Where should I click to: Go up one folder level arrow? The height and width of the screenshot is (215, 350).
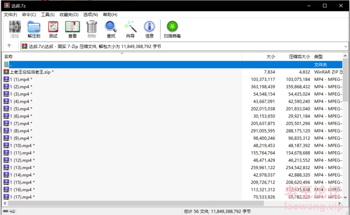9,46
